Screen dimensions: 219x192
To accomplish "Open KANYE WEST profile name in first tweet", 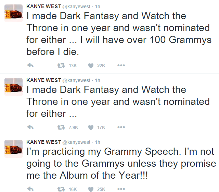I will pos(43,7).
